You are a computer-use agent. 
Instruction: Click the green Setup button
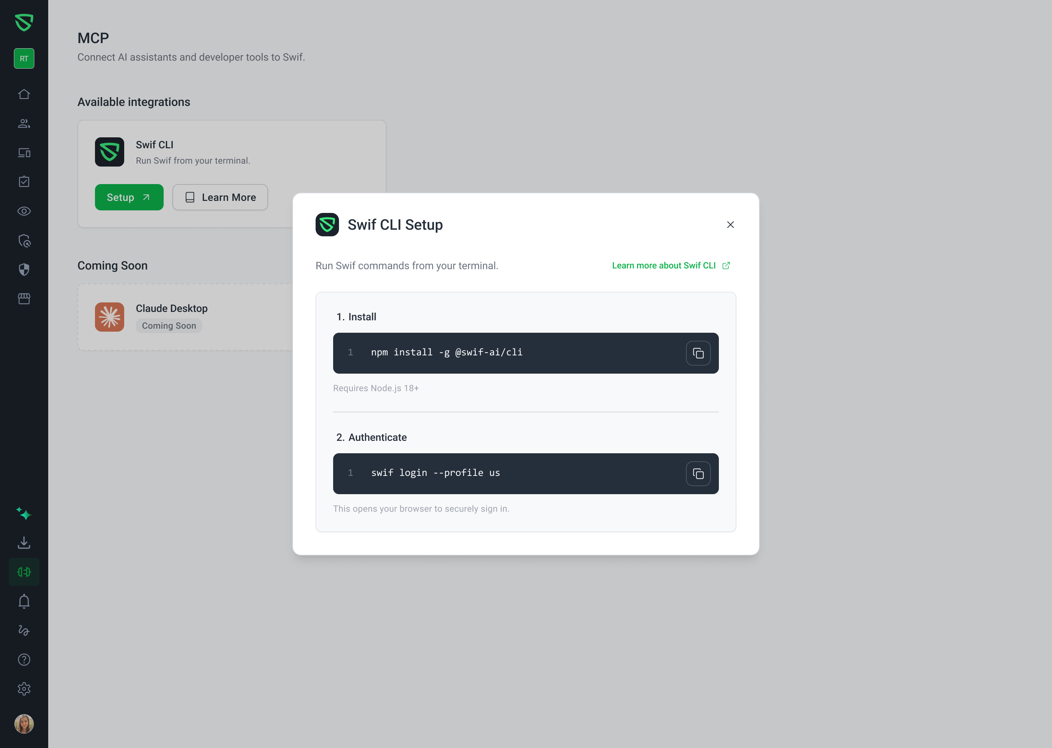(129, 197)
